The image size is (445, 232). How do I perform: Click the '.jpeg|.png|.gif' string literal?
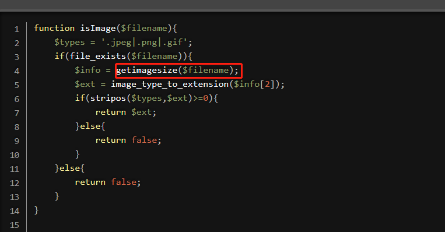144,43
